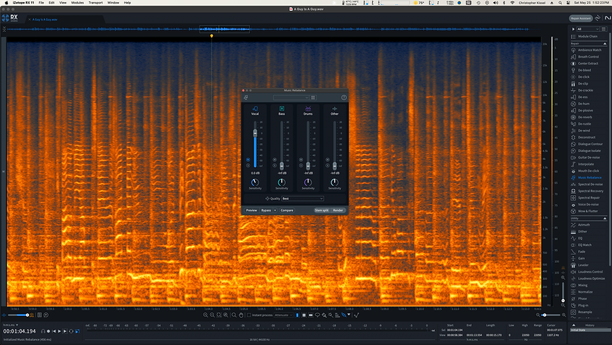Collapse the Repair section
612x345 pixels.
605,43
